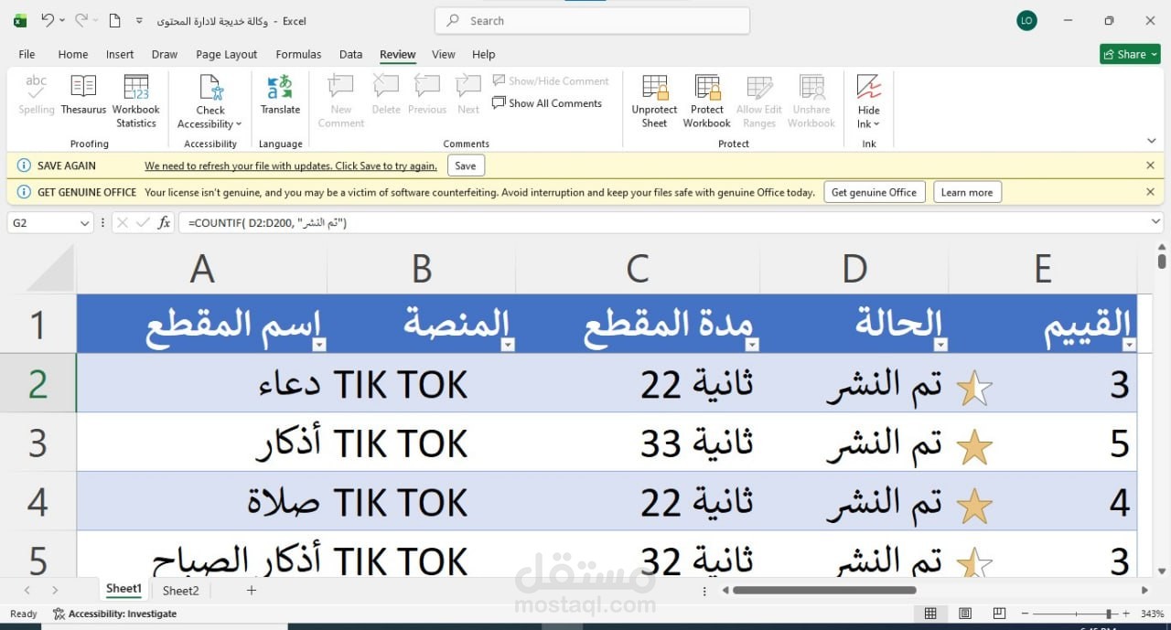Select column D header
Screen dimensions: 1171x630
[854, 269]
